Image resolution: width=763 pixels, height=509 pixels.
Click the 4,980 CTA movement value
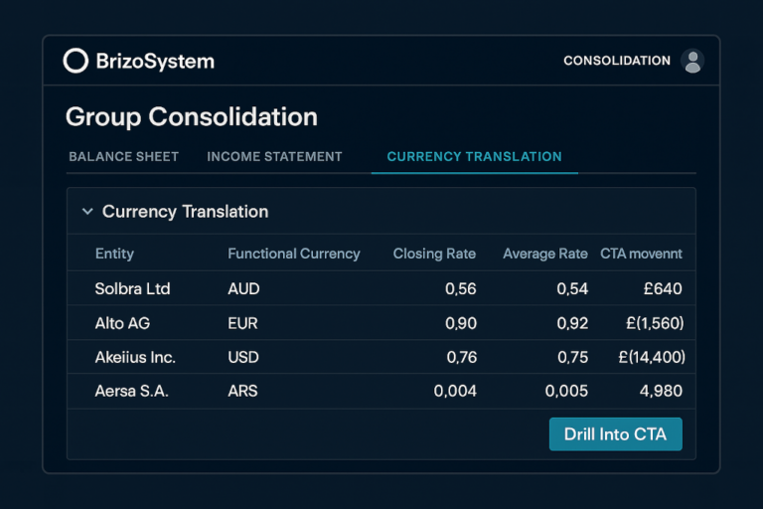pos(662,391)
